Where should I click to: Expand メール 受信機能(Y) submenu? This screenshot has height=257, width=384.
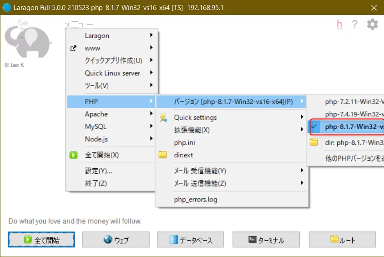[231, 171]
